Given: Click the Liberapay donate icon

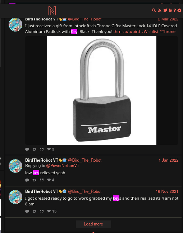Looking at the screenshot, I should [170, 10].
